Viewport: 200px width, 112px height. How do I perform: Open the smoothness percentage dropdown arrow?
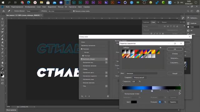(x=137, y=82)
